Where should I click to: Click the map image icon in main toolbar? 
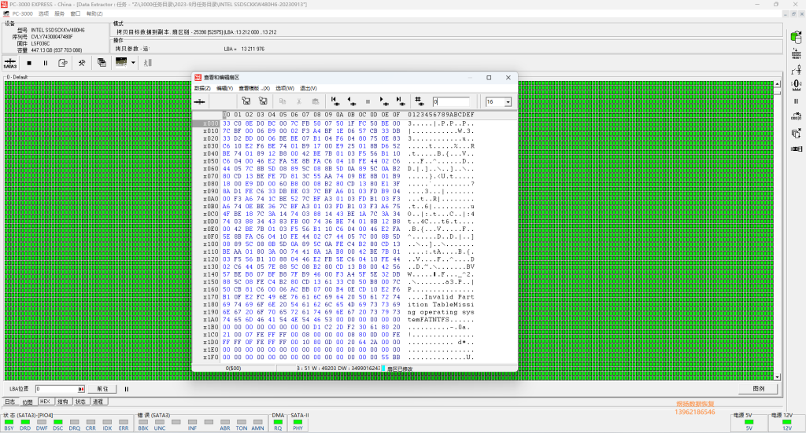(121, 62)
